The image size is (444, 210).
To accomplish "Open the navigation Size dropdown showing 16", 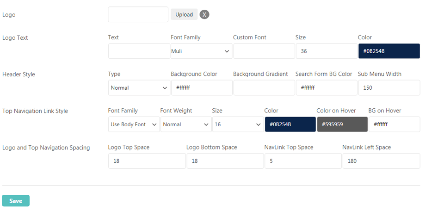I will coord(238,124).
